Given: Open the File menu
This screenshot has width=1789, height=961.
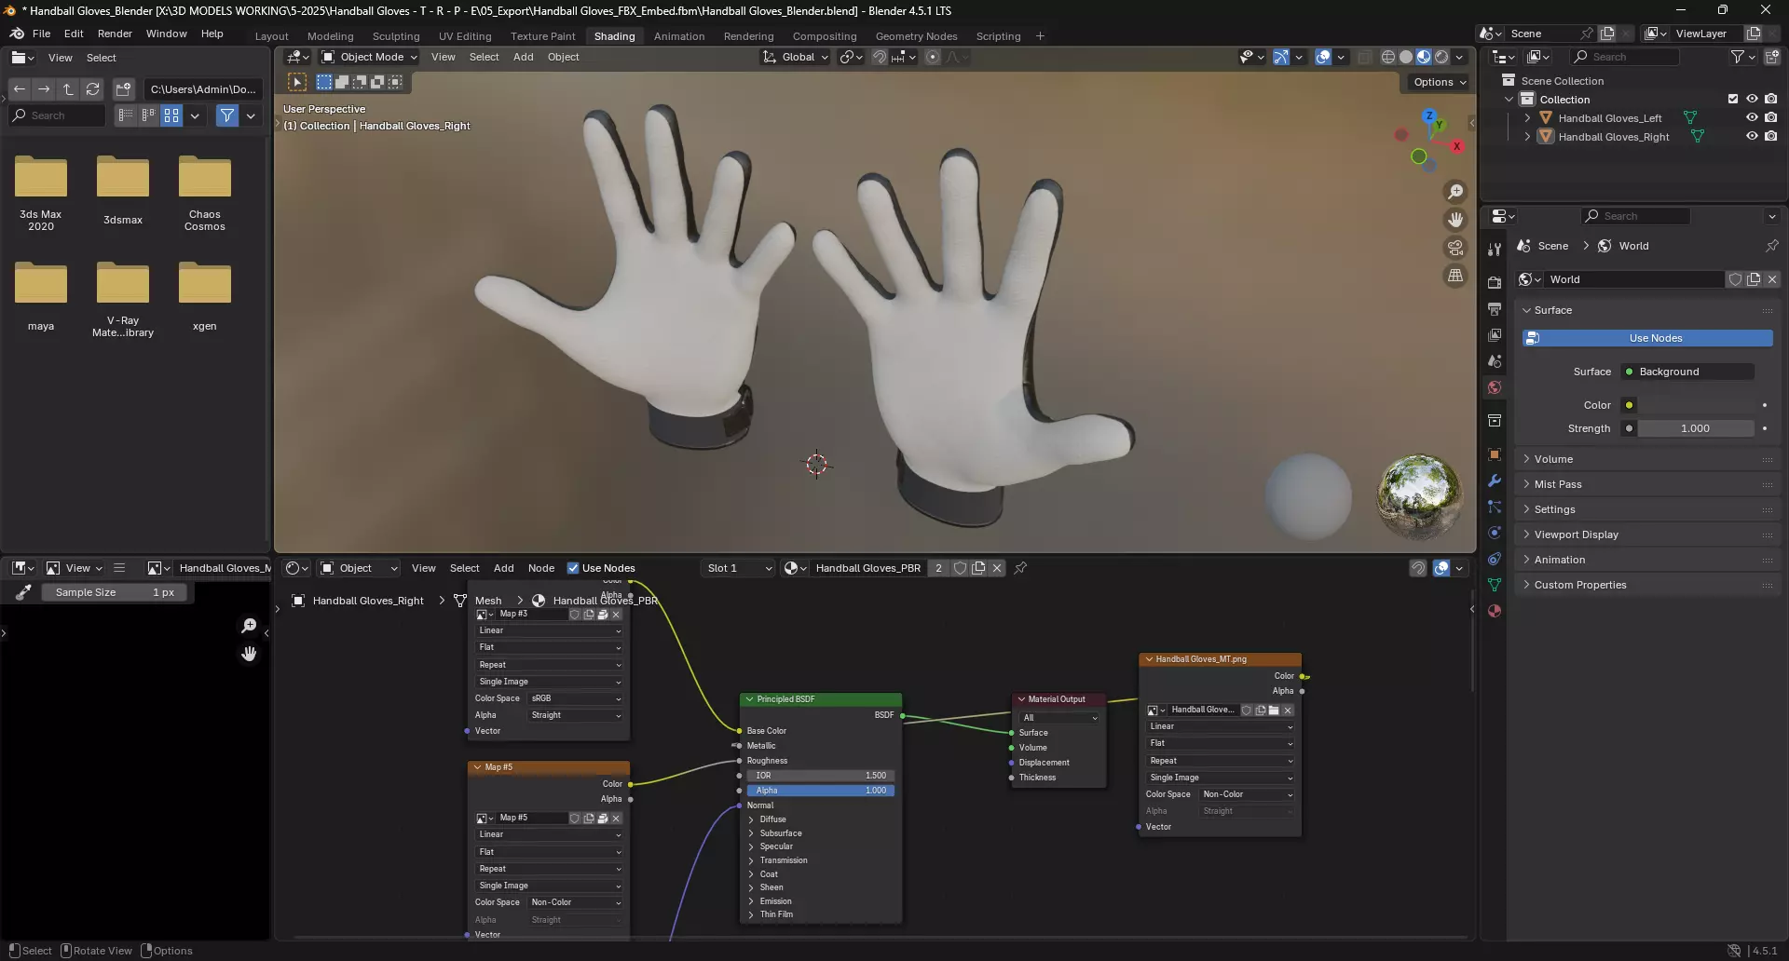Looking at the screenshot, I should click(x=42, y=34).
